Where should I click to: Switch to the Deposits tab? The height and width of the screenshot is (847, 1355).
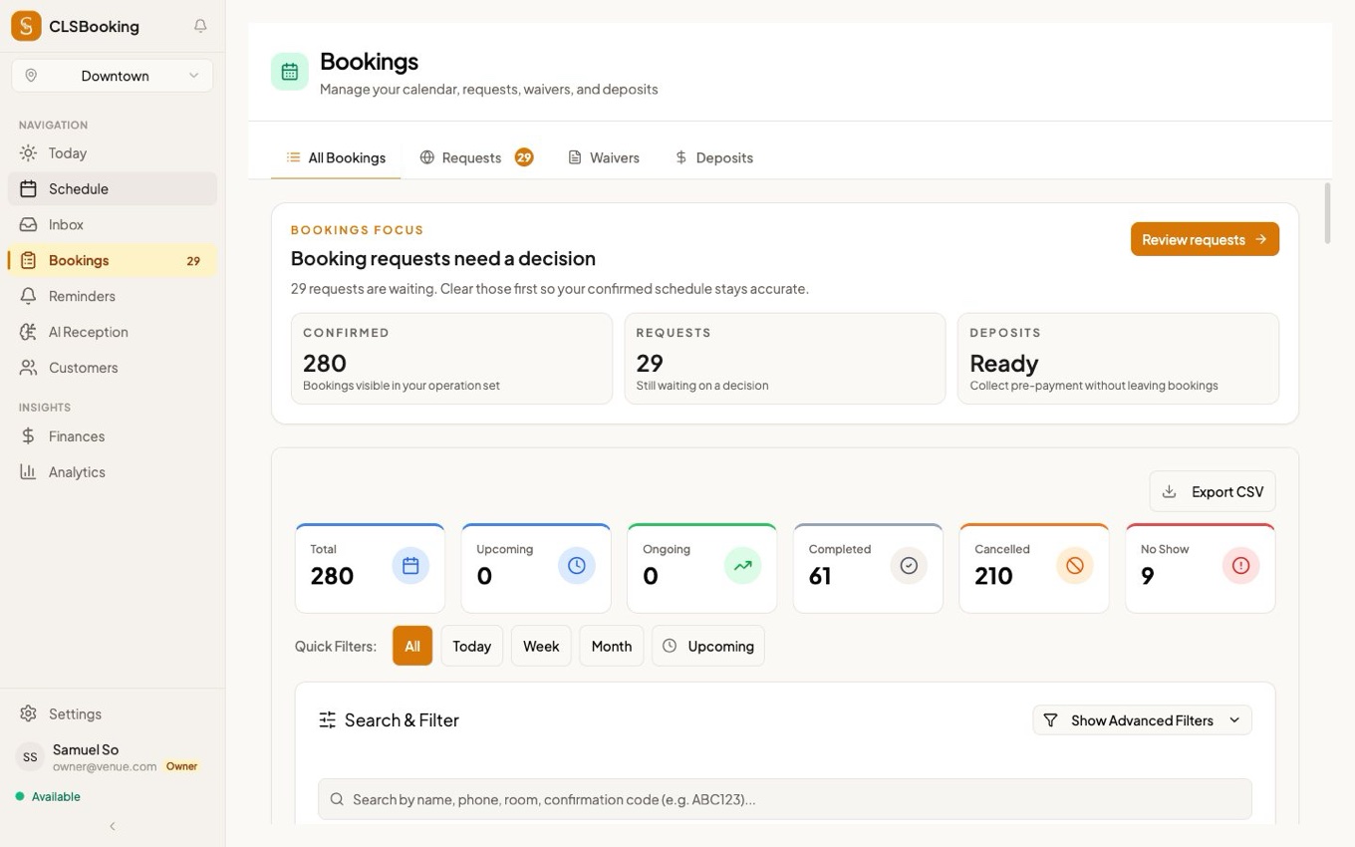713,157
